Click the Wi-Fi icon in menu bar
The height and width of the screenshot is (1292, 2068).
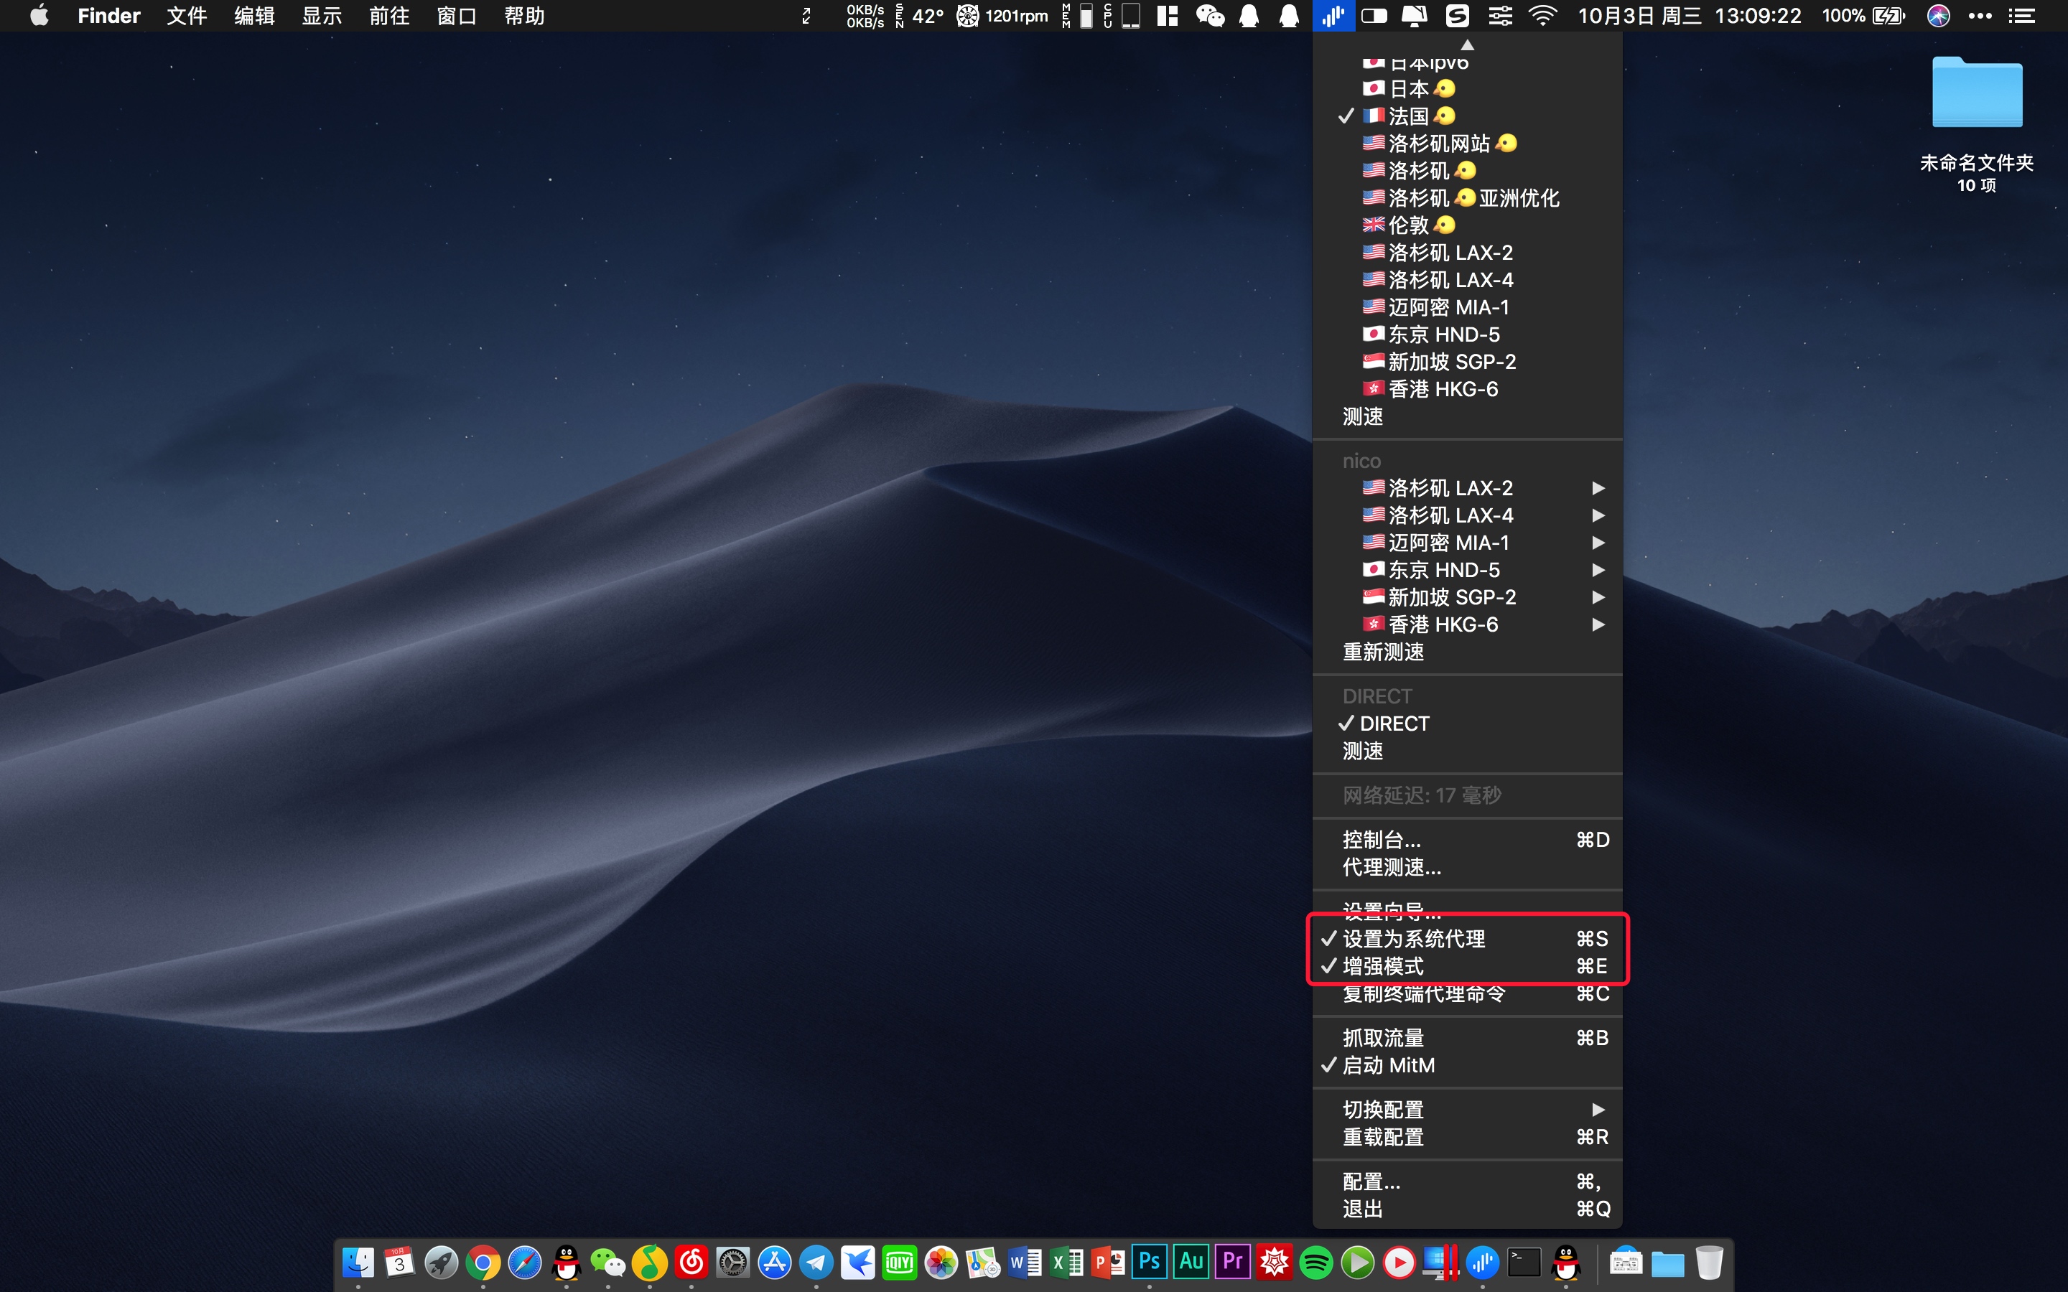[x=1543, y=15]
